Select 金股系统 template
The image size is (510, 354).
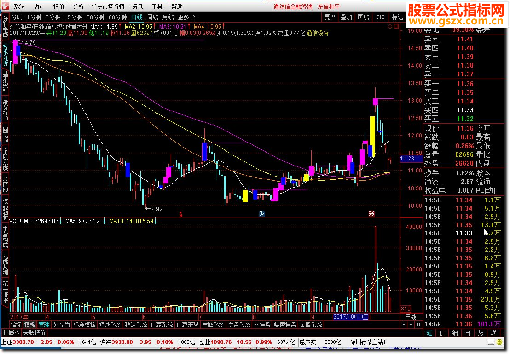[311, 325]
